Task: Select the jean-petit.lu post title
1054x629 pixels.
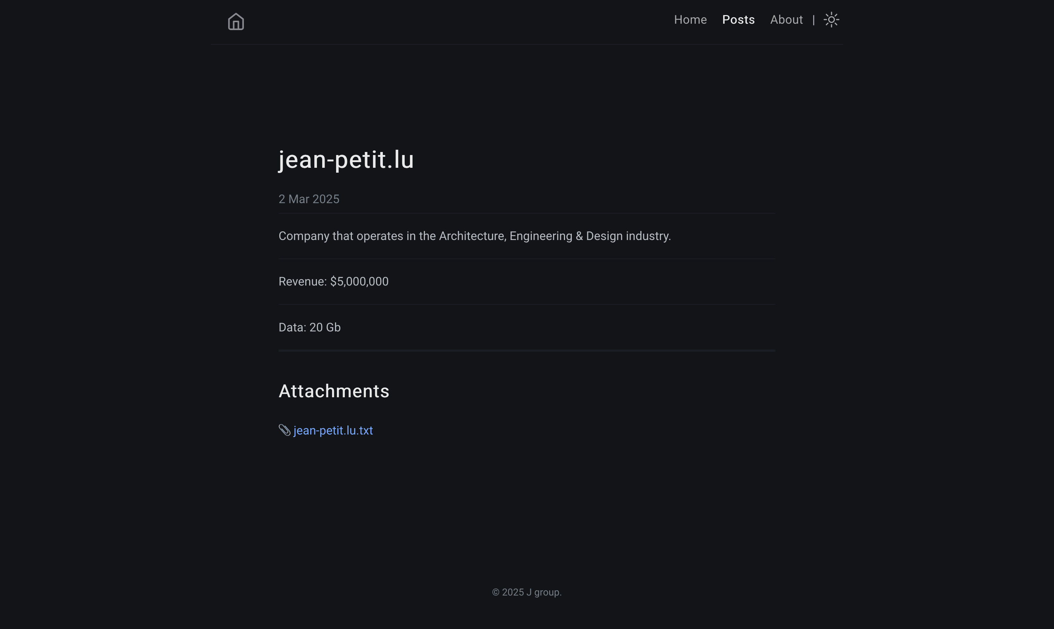Action: pos(346,160)
